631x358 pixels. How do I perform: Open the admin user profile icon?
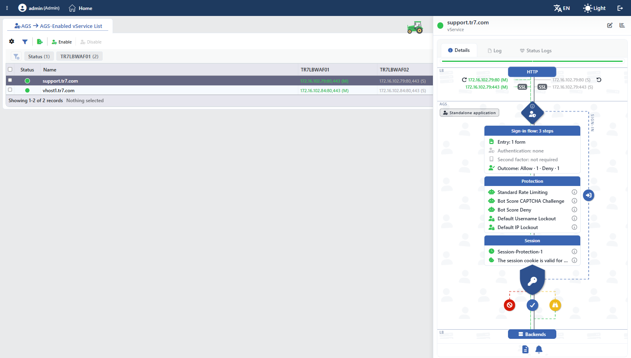click(22, 8)
